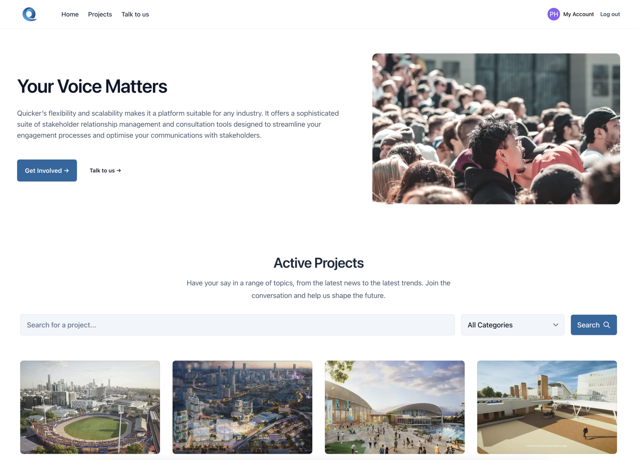Screen dimensions: 638x460
Task: Follow the hero Talk to us link
Action: click(105, 171)
